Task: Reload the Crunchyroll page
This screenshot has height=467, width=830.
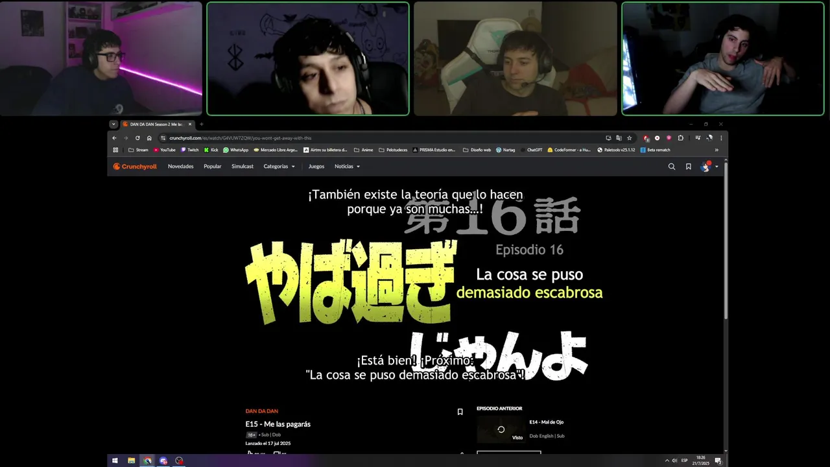Action: tap(137, 138)
